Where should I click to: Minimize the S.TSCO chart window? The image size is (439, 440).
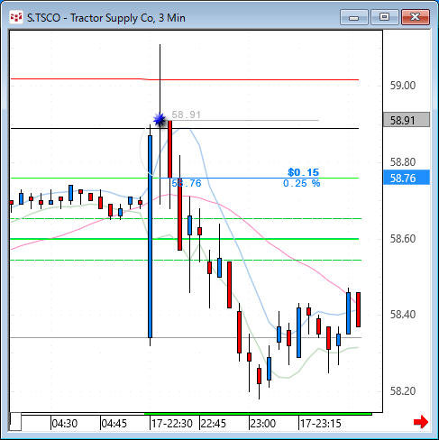[354, 17]
